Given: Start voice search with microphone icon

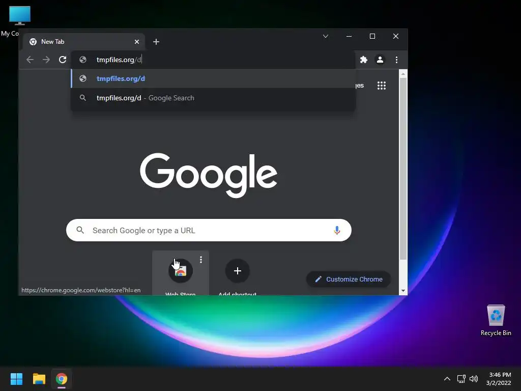Looking at the screenshot, I should click(x=337, y=230).
